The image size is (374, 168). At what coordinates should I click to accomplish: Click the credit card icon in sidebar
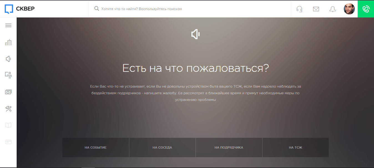pyautogui.click(x=8, y=142)
